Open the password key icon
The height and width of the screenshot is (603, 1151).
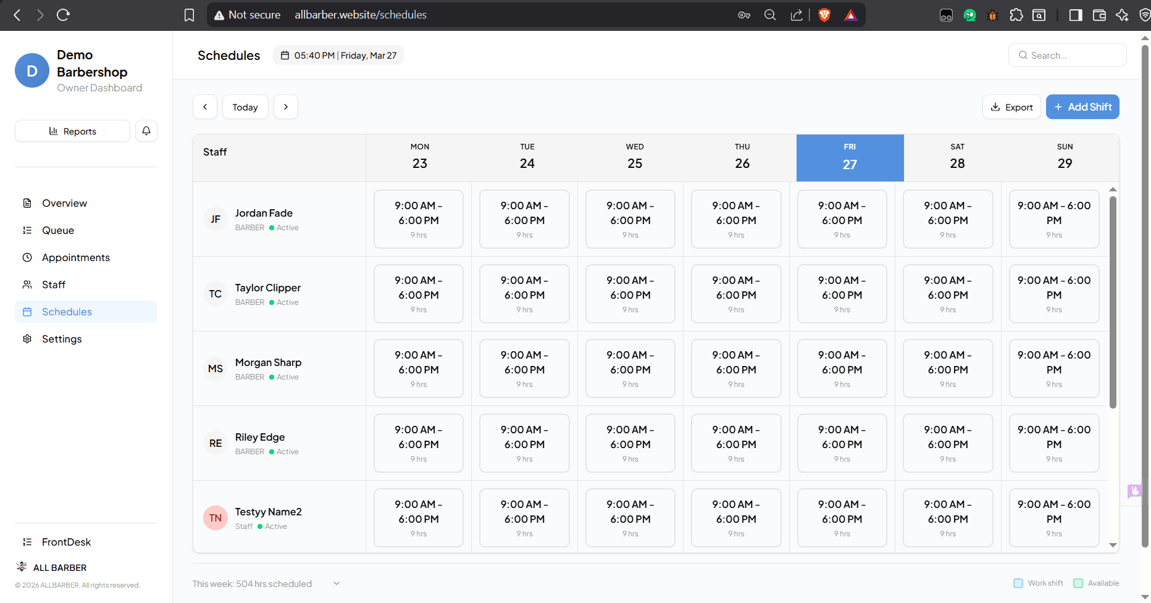[744, 15]
